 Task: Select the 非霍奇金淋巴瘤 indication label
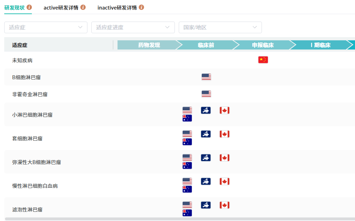(30, 94)
